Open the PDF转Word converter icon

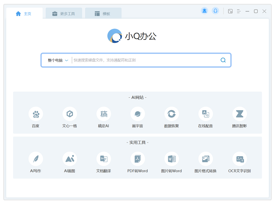point(138,159)
